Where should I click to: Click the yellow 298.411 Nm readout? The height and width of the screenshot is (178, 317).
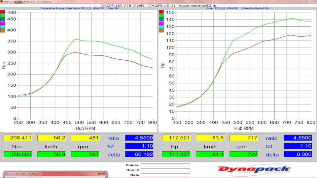pyautogui.click(x=18, y=138)
